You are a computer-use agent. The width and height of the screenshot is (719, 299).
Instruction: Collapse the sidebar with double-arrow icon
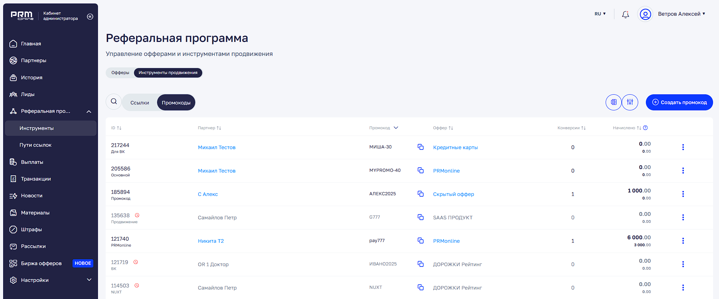tap(90, 16)
